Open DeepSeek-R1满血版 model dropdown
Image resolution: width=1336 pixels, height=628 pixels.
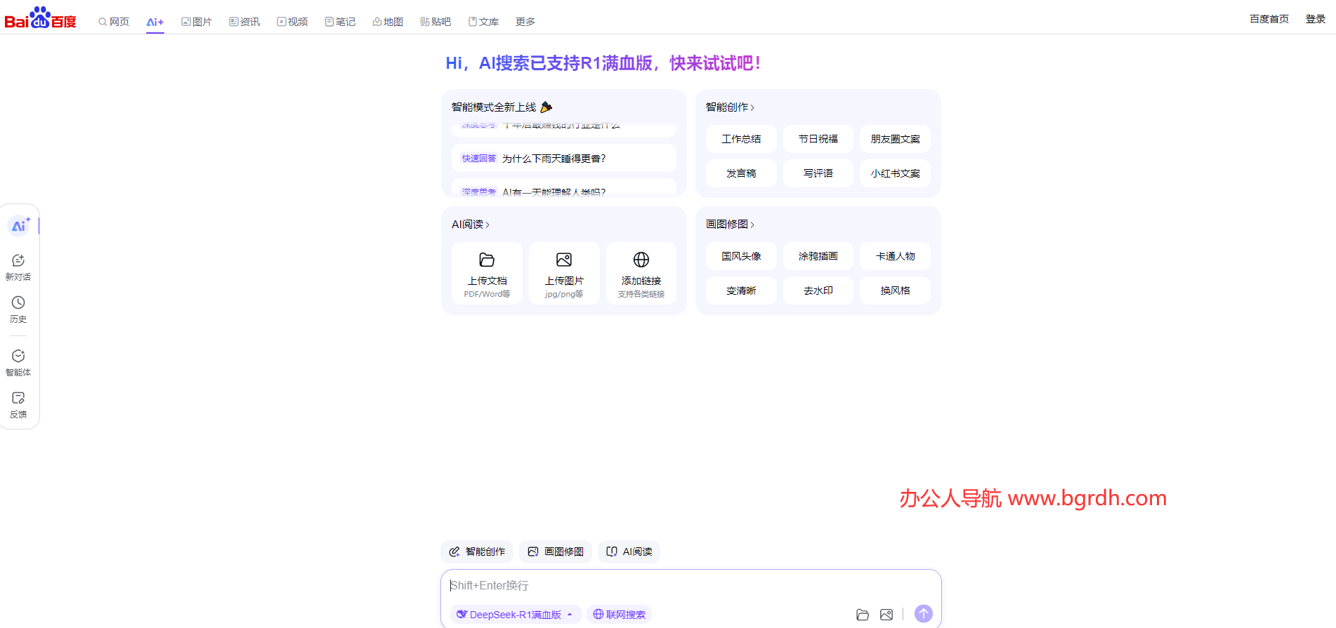coord(515,615)
